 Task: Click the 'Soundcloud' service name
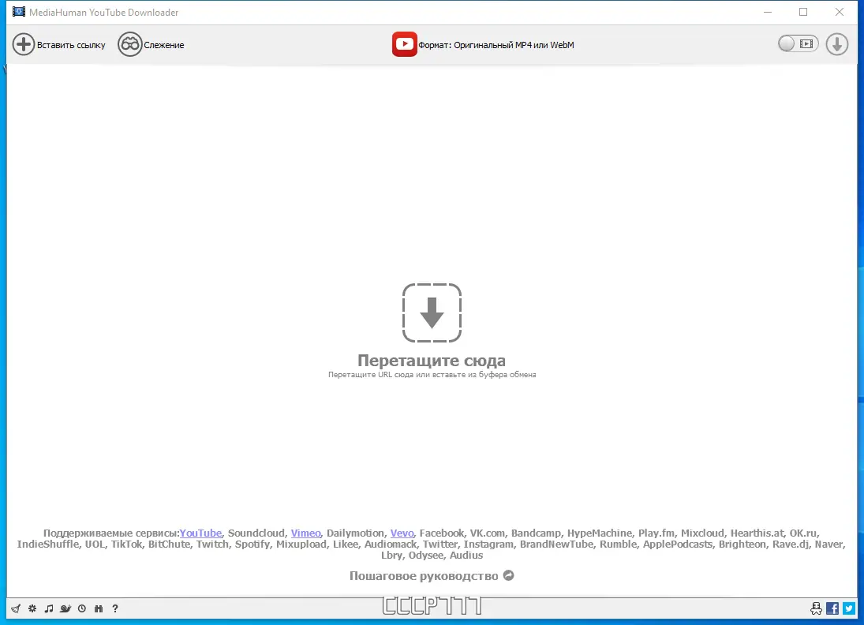point(256,533)
